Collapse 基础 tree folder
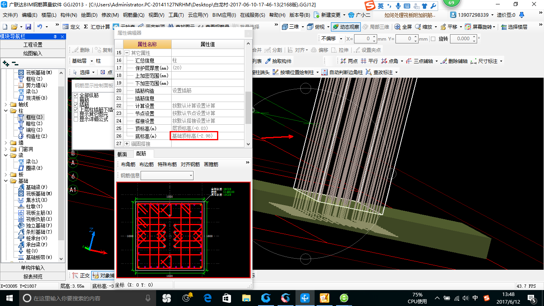544x306 pixels. [6, 181]
